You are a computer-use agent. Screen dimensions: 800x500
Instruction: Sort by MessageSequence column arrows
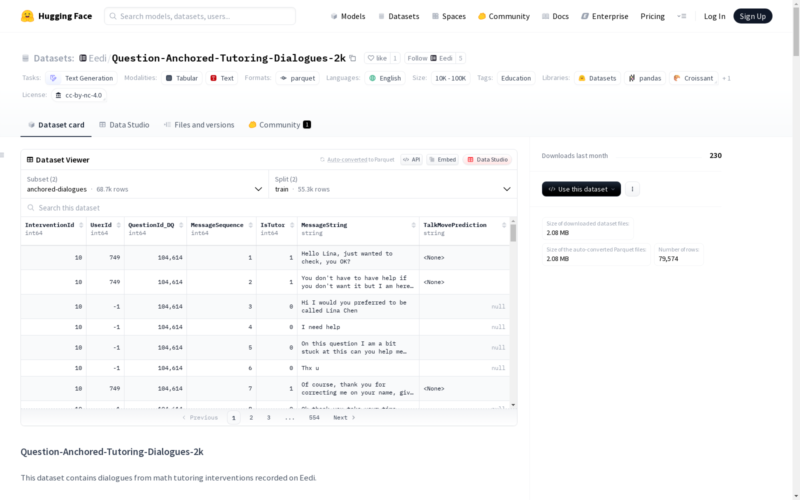[x=250, y=225]
